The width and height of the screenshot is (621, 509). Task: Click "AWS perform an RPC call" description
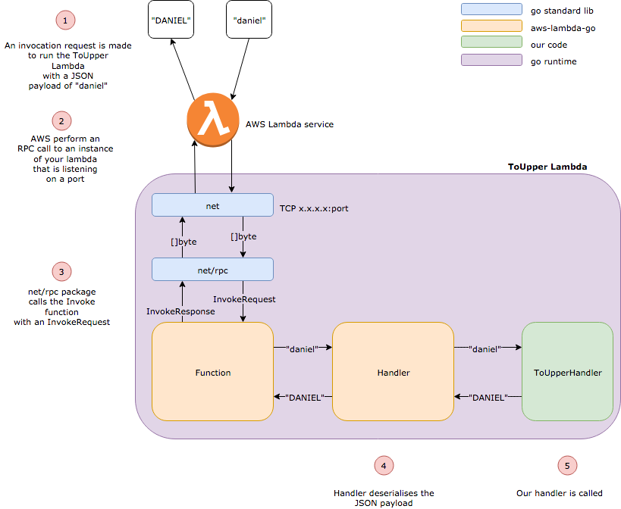65,158
